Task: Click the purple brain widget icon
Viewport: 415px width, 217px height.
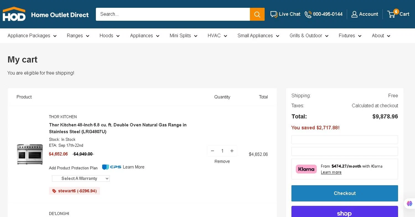Action: click(409, 204)
